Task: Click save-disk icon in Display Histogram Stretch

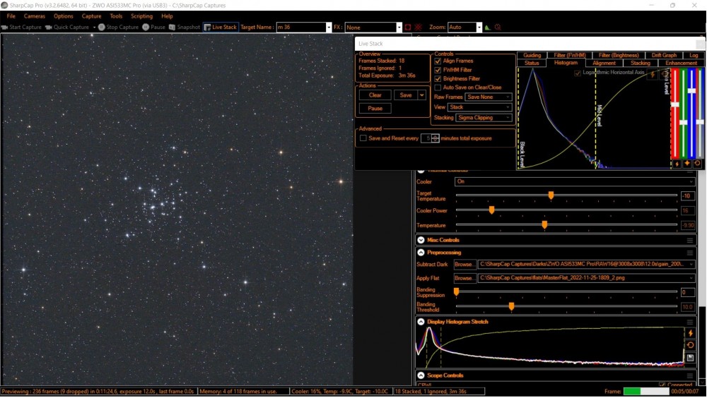Action: pyautogui.click(x=690, y=358)
